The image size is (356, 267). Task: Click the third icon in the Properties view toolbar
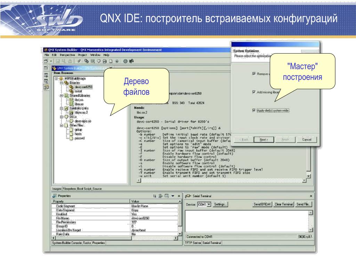[167, 196]
